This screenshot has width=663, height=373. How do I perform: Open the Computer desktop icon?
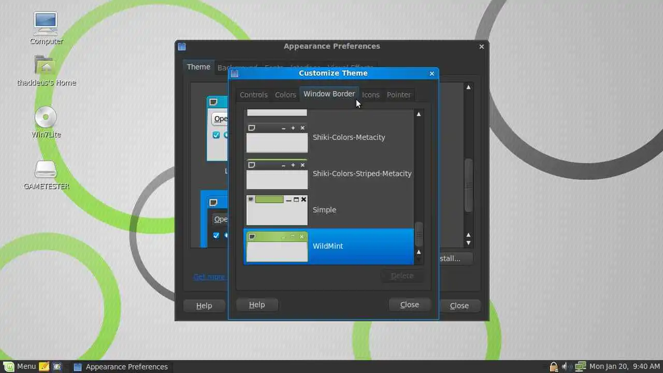[x=46, y=24]
